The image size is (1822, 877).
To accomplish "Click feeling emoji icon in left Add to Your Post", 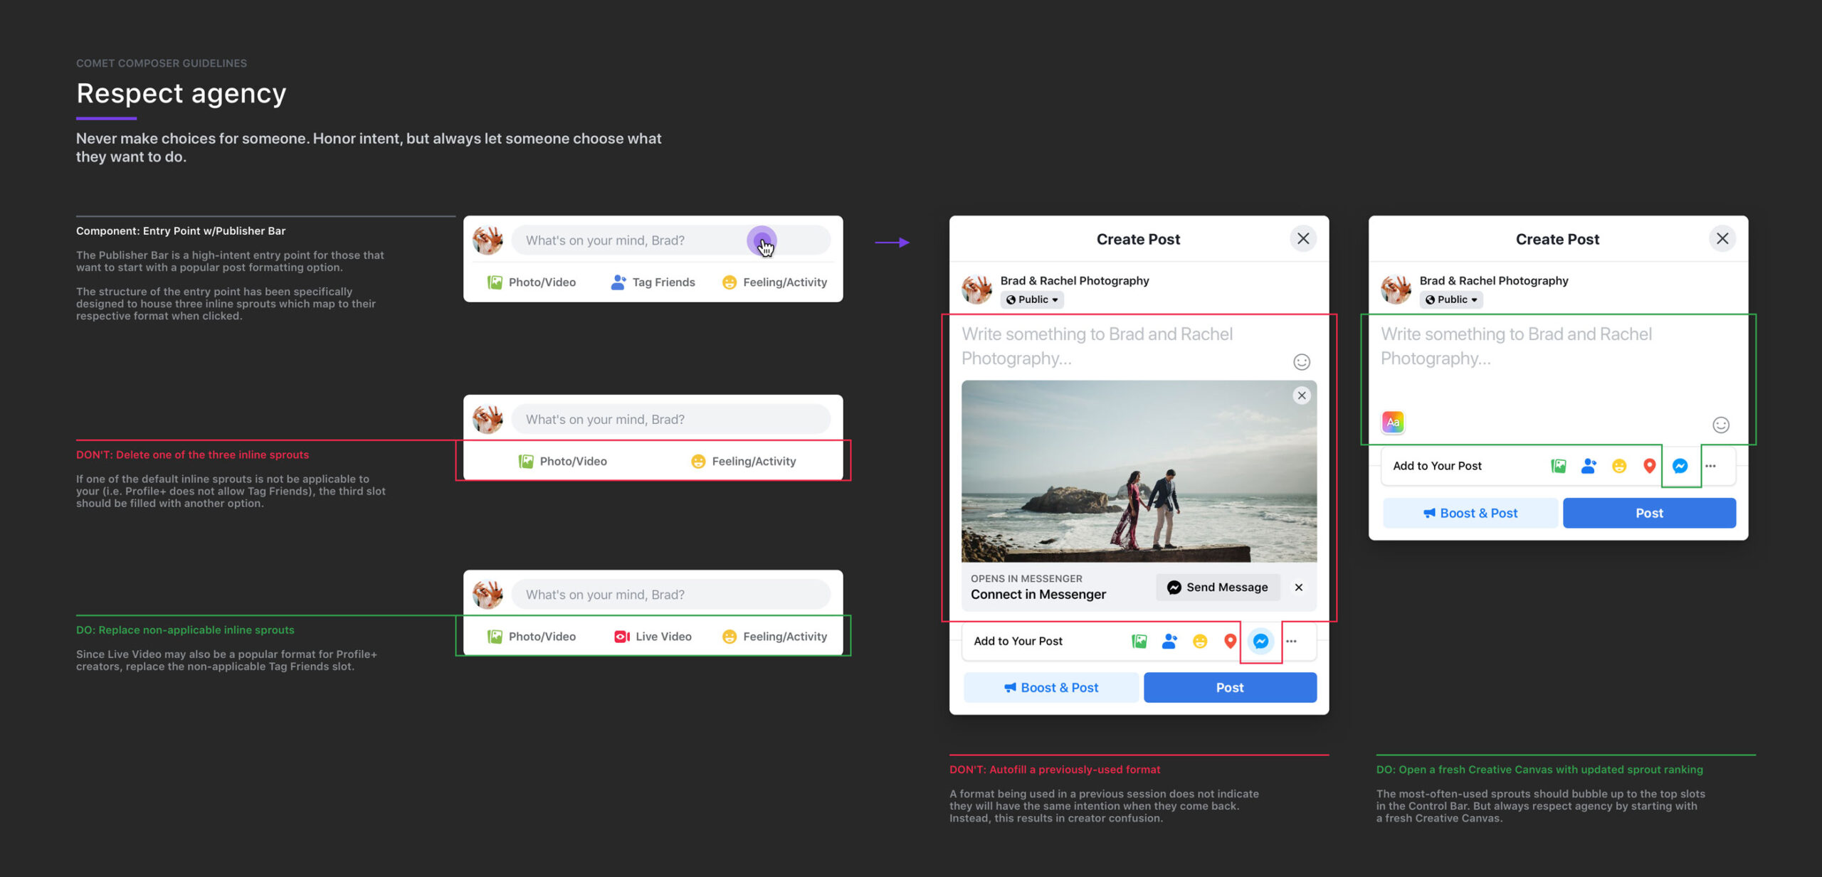I will click(x=1200, y=641).
